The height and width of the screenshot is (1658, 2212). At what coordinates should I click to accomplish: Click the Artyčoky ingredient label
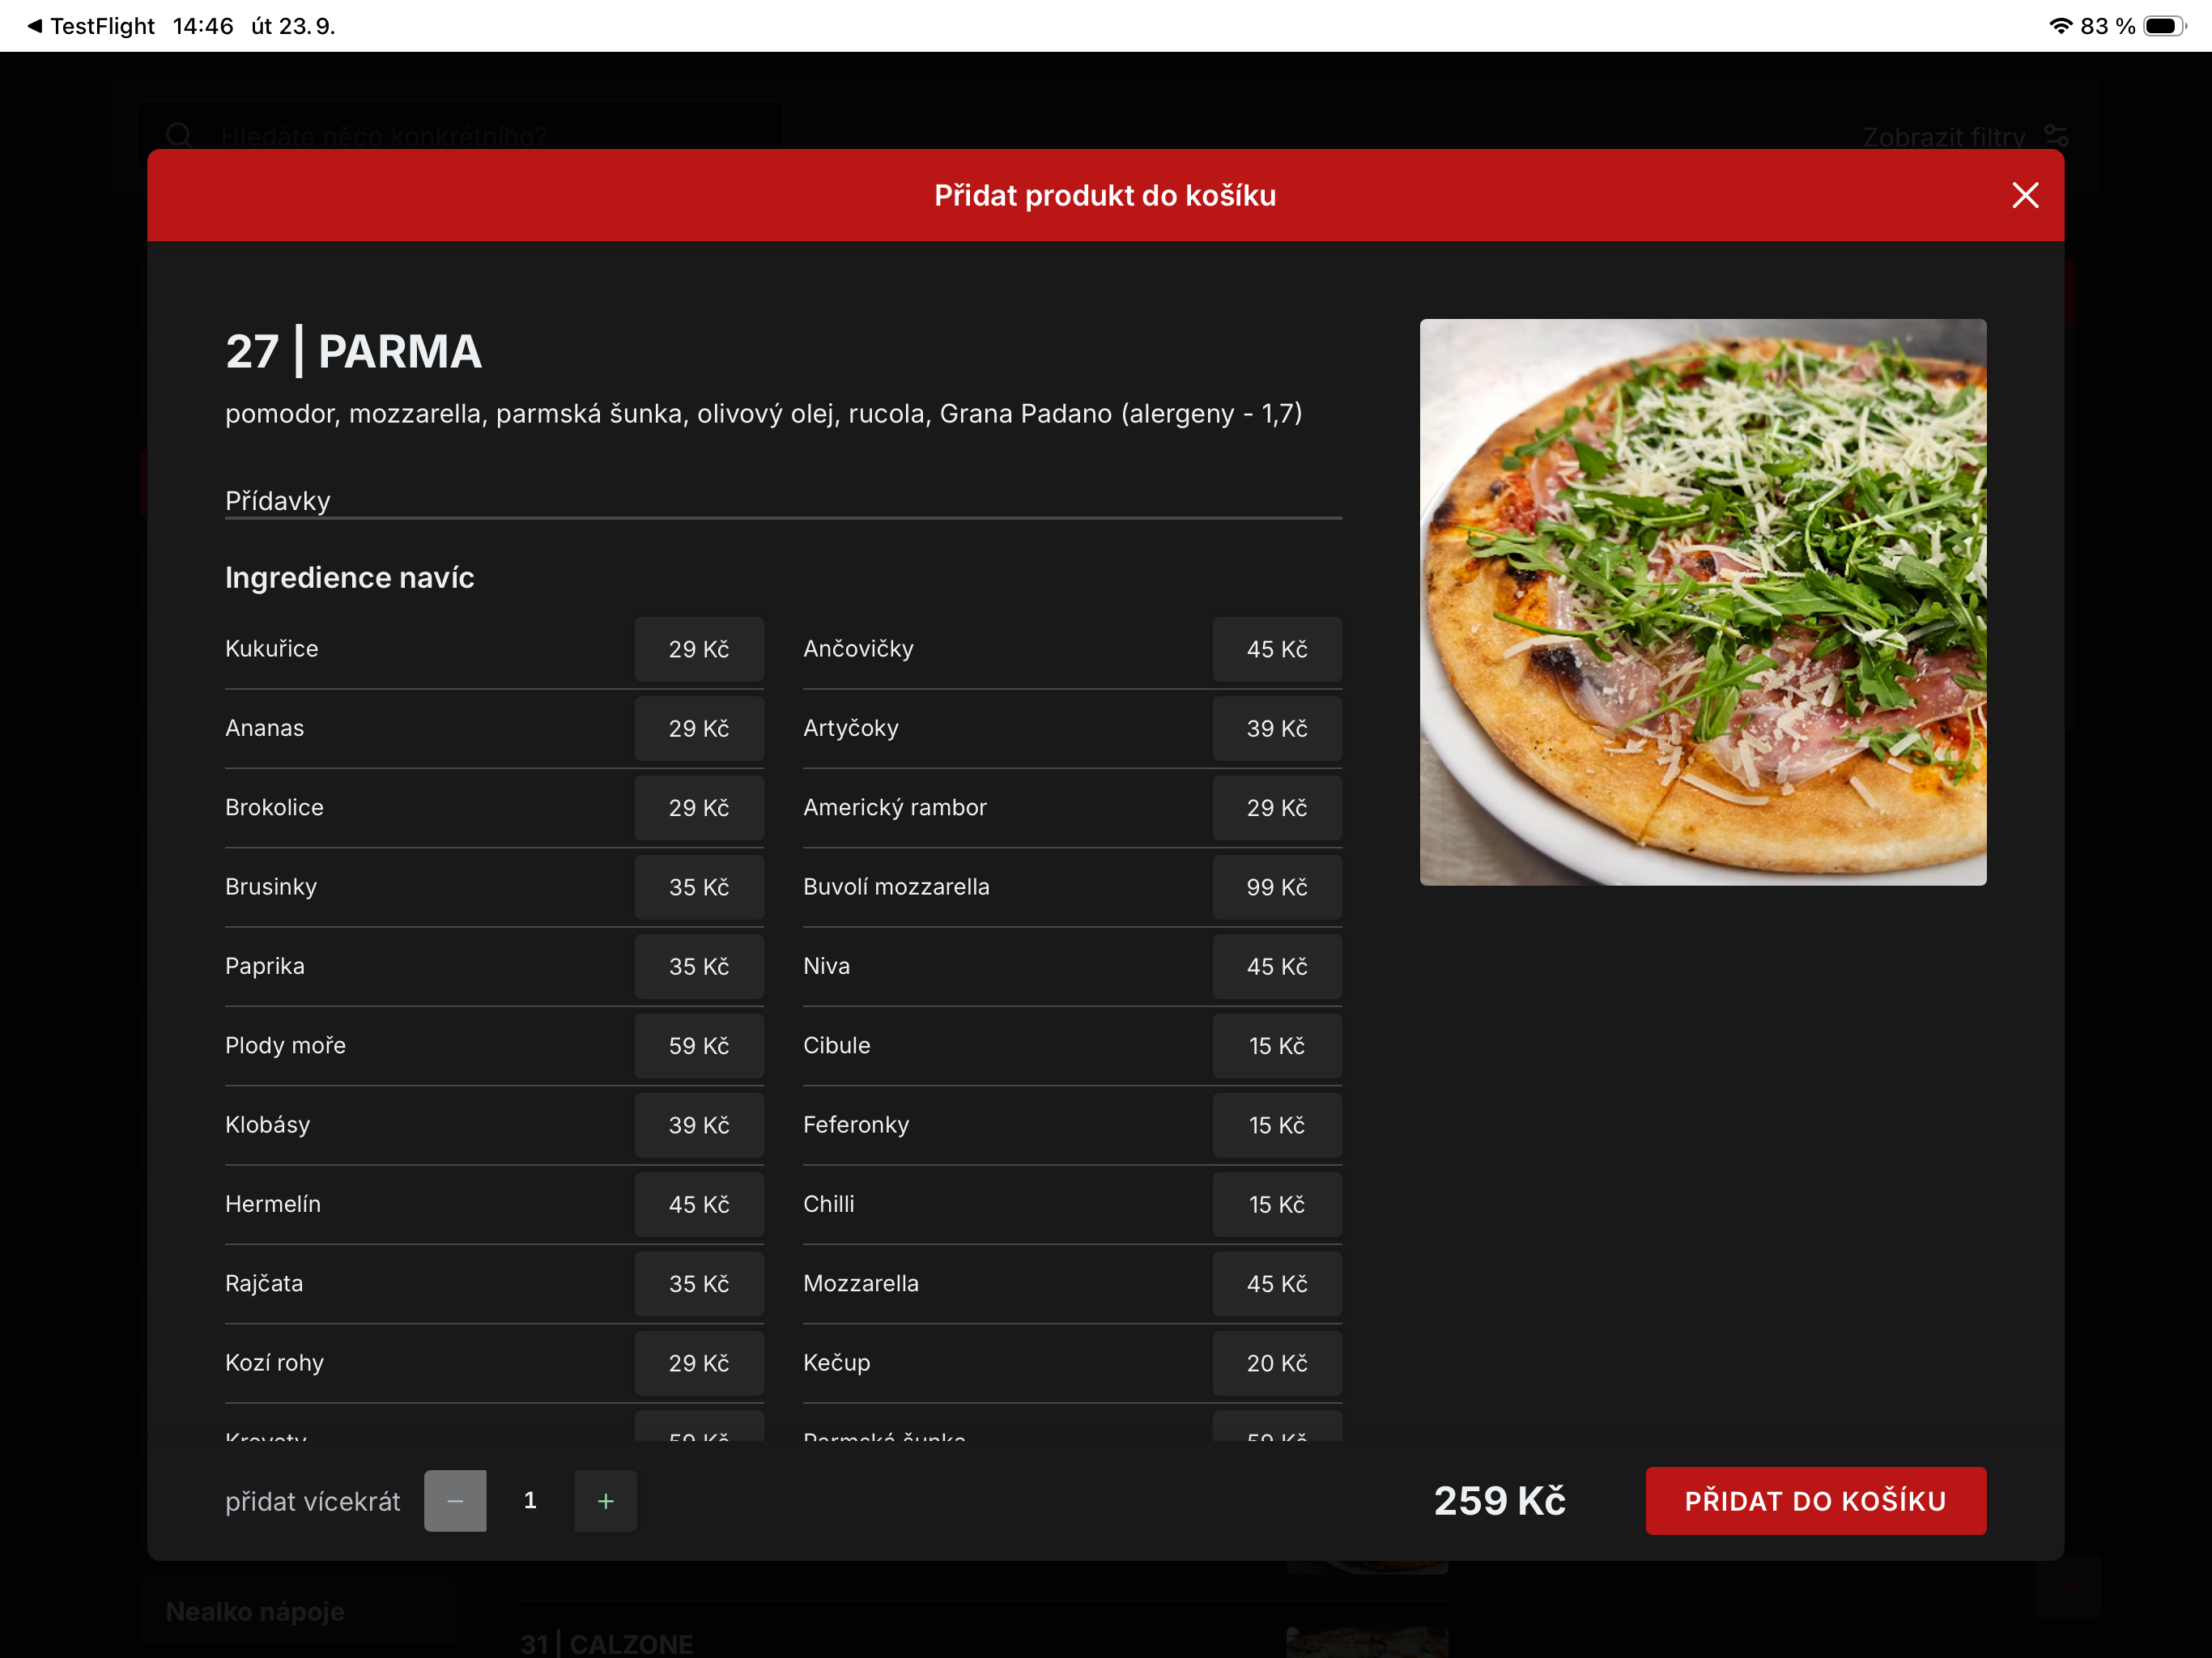coord(851,728)
